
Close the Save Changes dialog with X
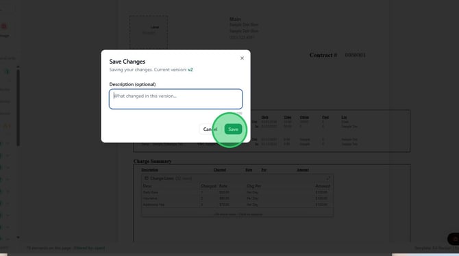[x=242, y=58]
